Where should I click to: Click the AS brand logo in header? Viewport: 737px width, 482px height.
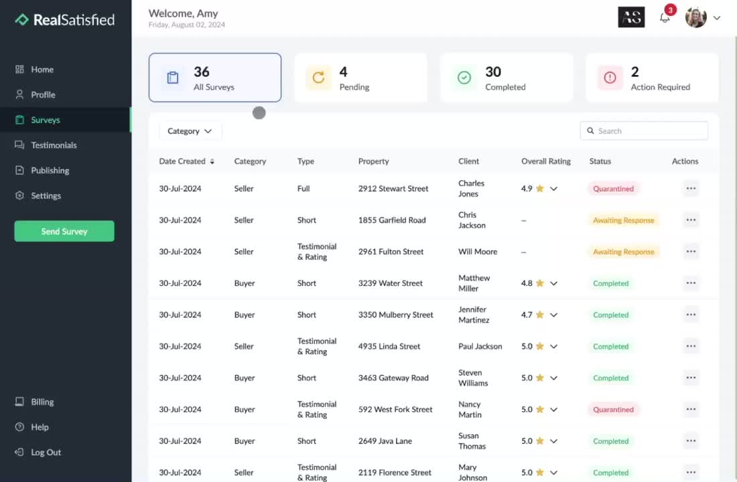pos(631,17)
